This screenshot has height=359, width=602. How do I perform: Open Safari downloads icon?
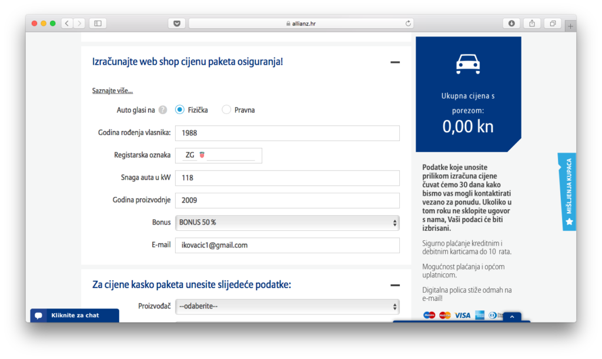click(x=511, y=24)
